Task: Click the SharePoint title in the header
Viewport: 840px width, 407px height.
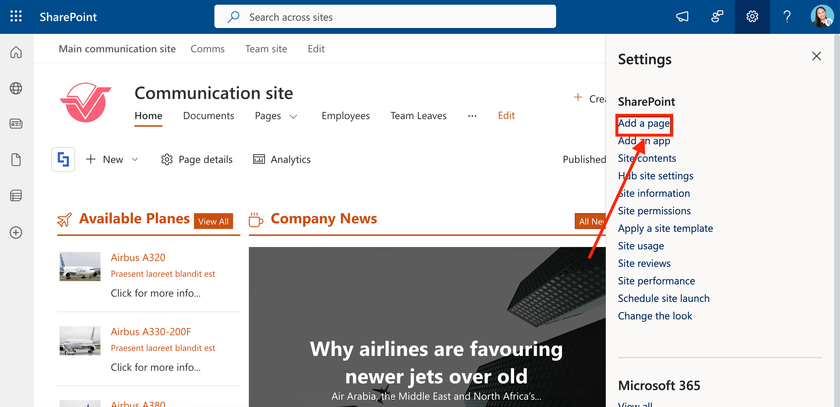Action: [x=68, y=17]
